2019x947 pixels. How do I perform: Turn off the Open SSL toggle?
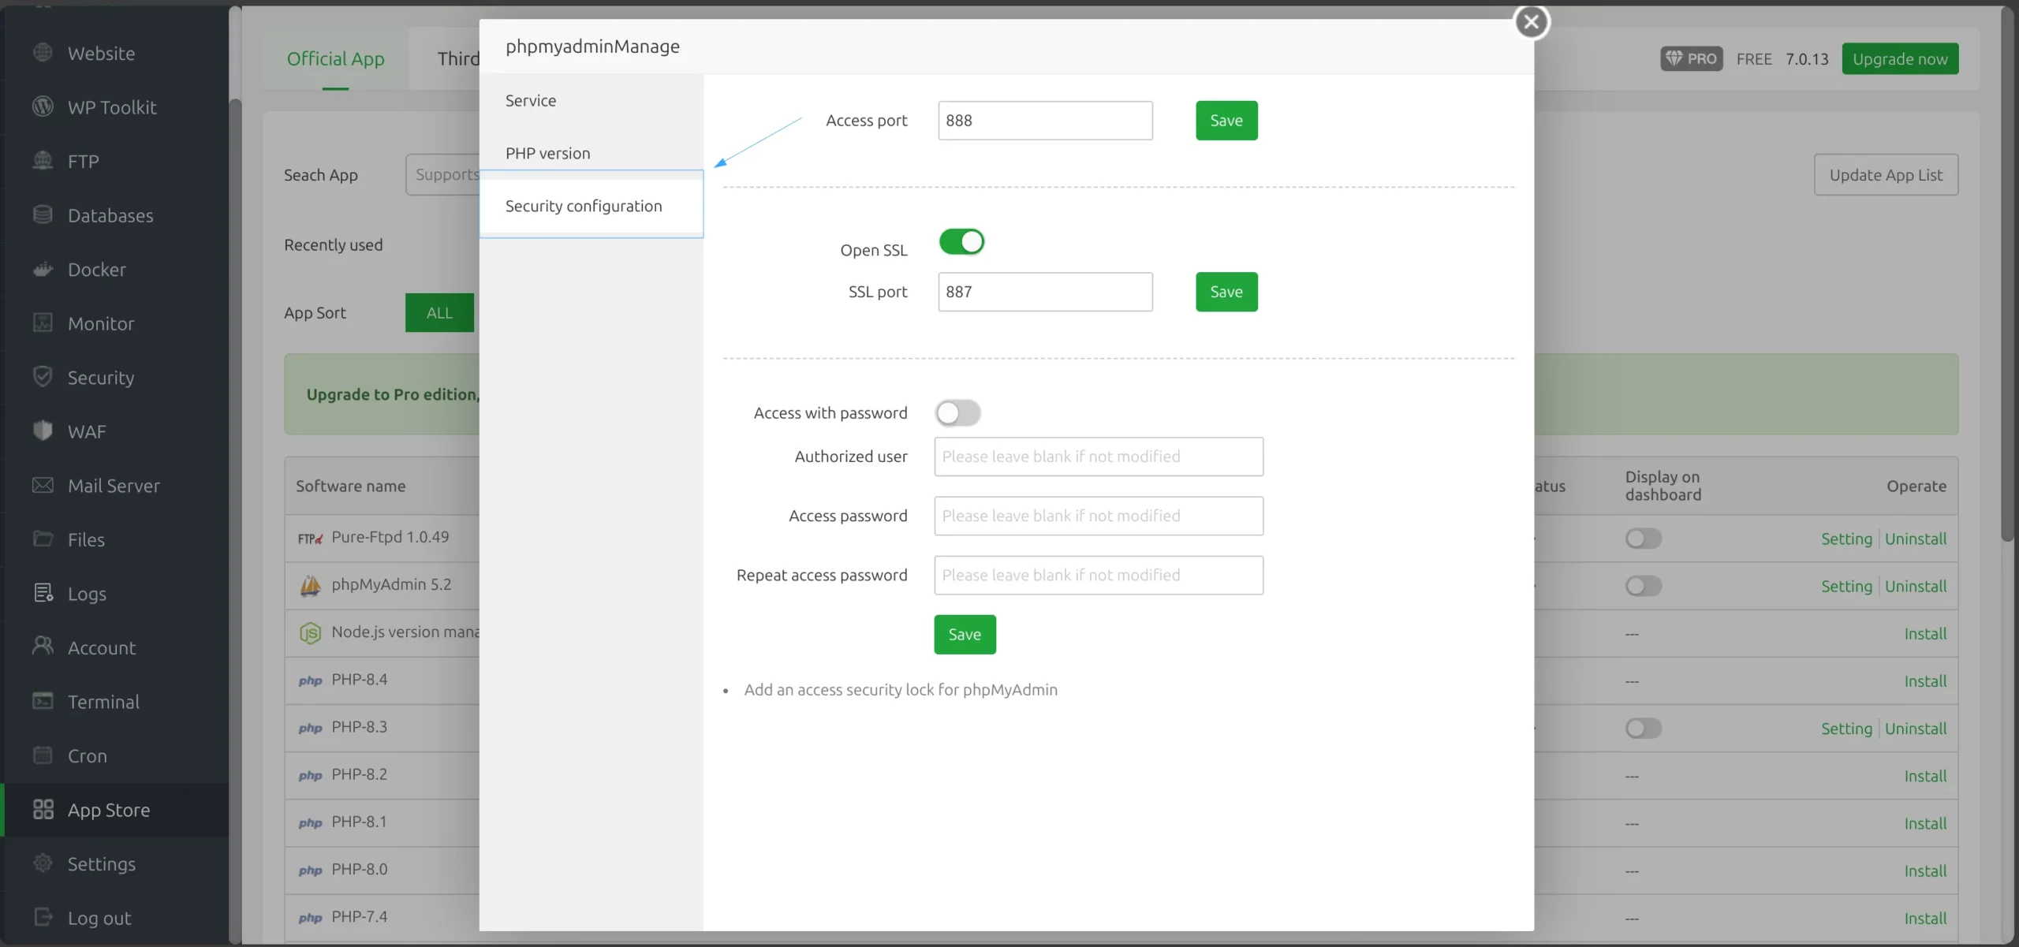click(961, 241)
